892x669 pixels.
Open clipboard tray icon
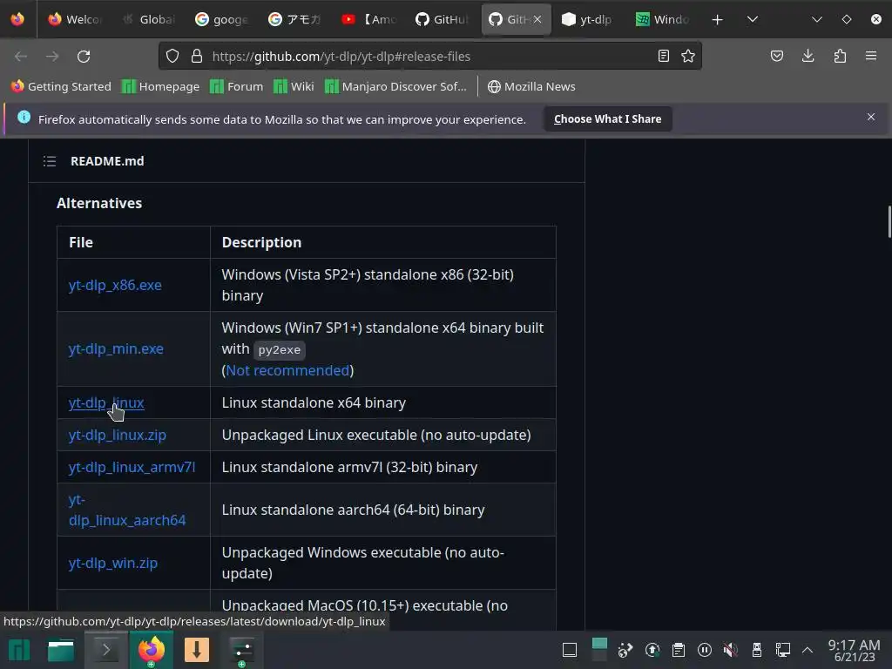click(x=678, y=650)
